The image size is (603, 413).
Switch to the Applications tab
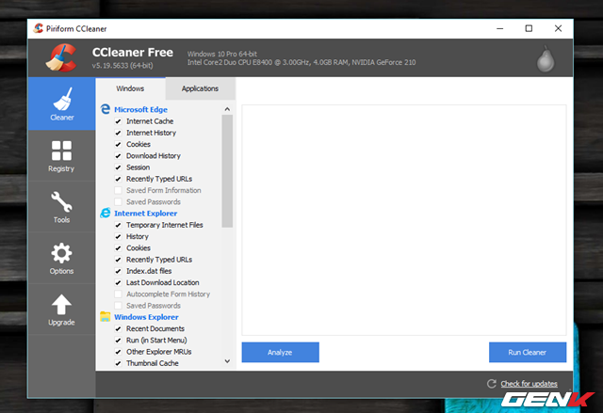coord(200,88)
